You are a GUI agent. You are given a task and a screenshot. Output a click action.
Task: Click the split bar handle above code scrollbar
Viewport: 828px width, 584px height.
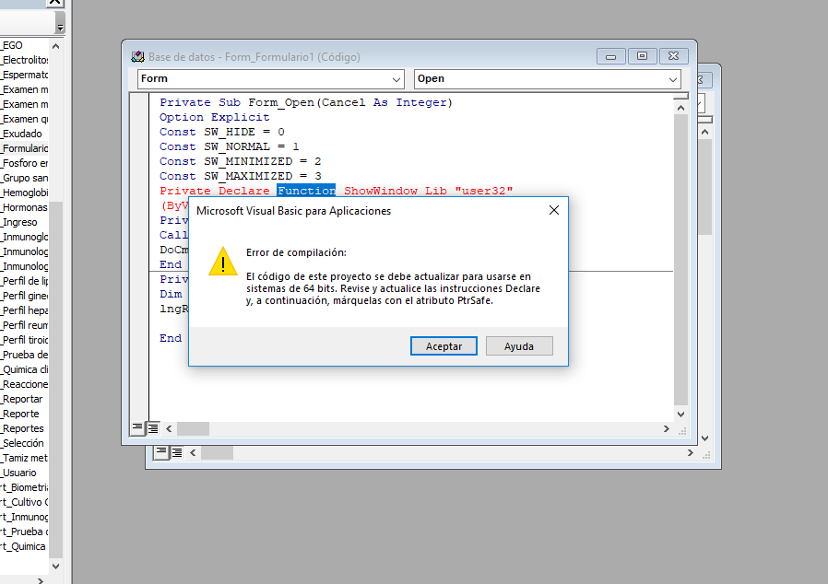pos(680,97)
